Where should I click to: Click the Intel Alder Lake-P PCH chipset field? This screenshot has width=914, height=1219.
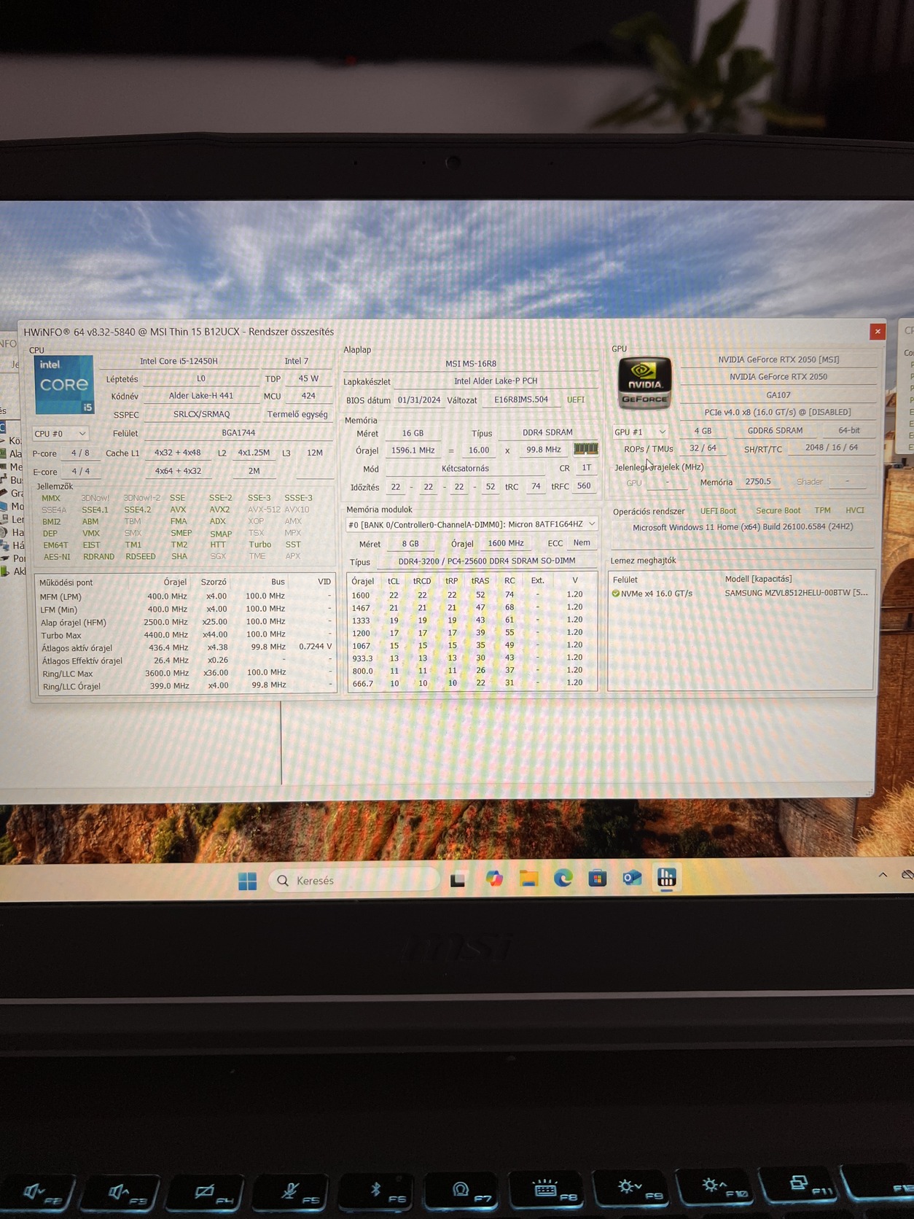point(496,381)
